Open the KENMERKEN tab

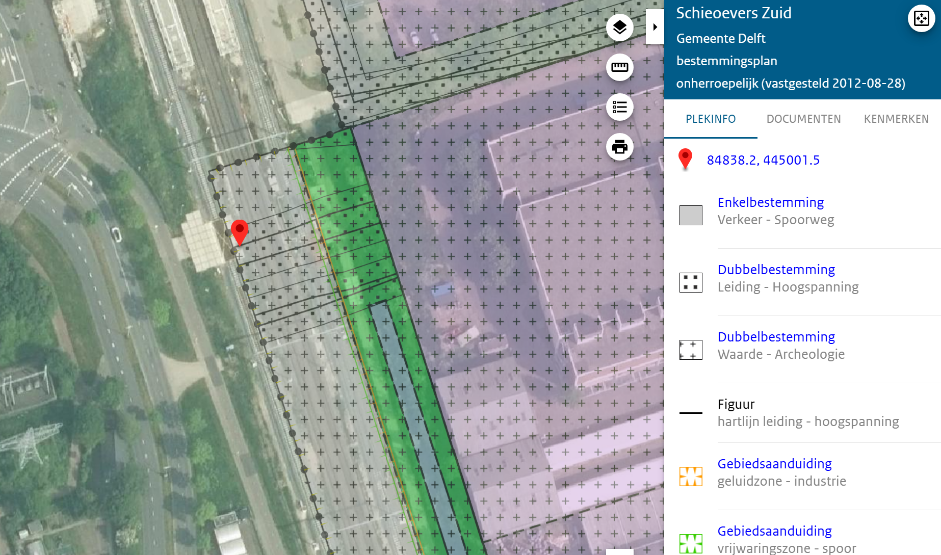pyautogui.click(x=896, y=119)
